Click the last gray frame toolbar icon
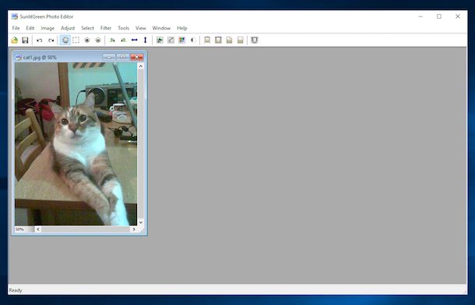 [x=255, y=40]
